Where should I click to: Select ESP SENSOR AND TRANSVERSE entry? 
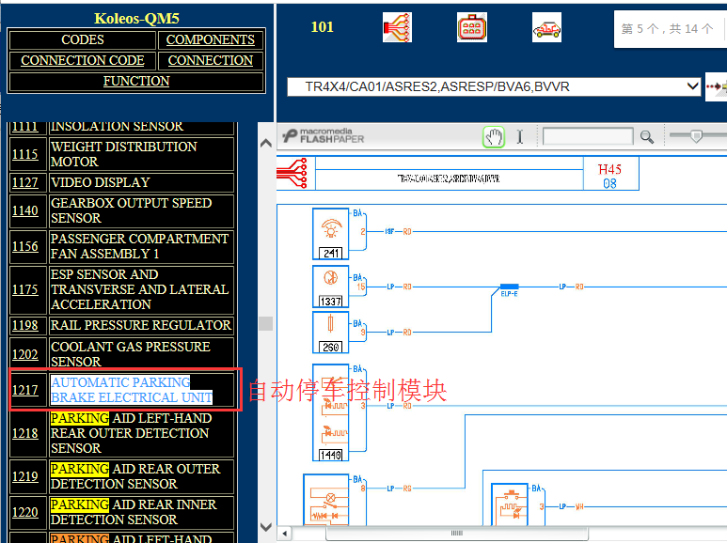[139, 289]
